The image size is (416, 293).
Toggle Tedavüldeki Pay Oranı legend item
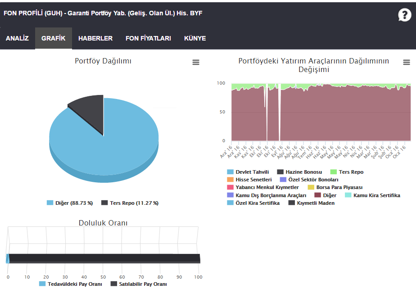(x=71, y=284)
